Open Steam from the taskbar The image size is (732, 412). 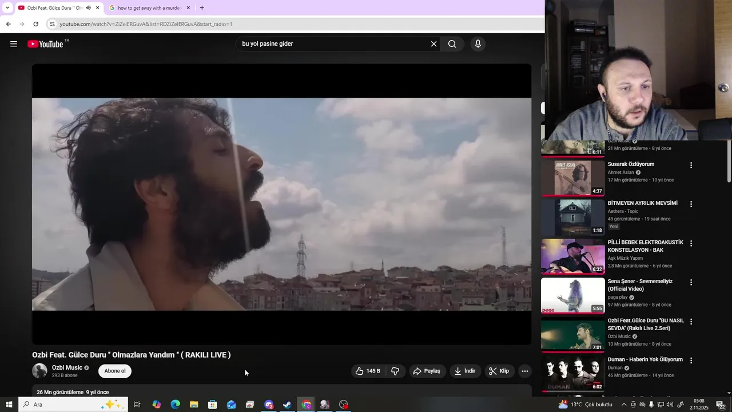(x=288, y=405)
